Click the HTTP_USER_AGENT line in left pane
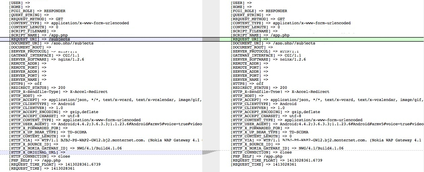Screen dimensions: 424x172 105,124
